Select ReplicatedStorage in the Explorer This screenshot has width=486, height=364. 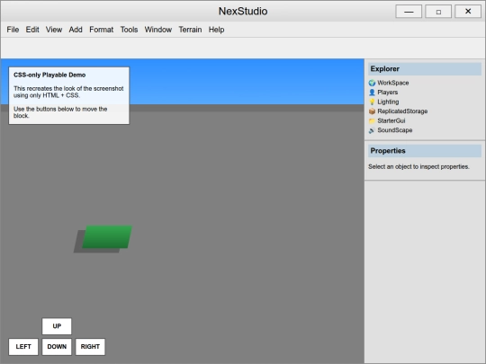[x=402, y=111]
